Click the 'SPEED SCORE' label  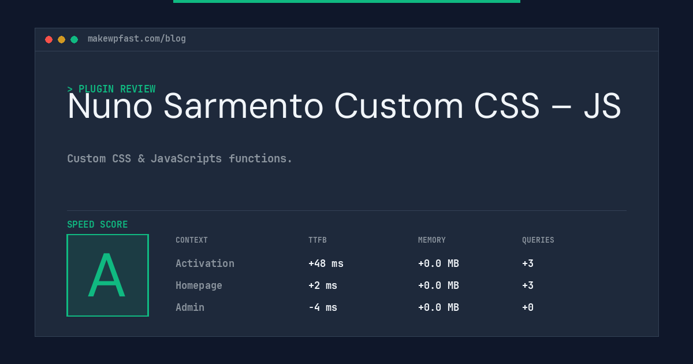click(98, 225)
